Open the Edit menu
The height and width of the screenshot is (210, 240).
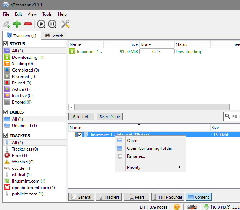click(x=18, y=14)
